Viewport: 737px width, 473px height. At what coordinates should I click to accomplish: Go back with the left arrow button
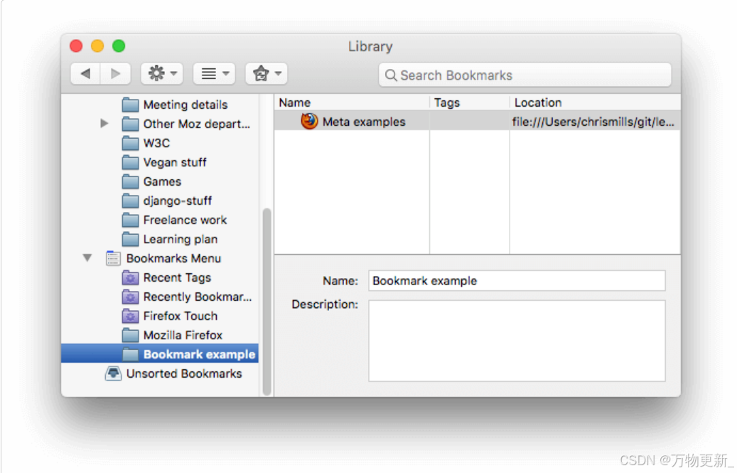click(85, 74)
